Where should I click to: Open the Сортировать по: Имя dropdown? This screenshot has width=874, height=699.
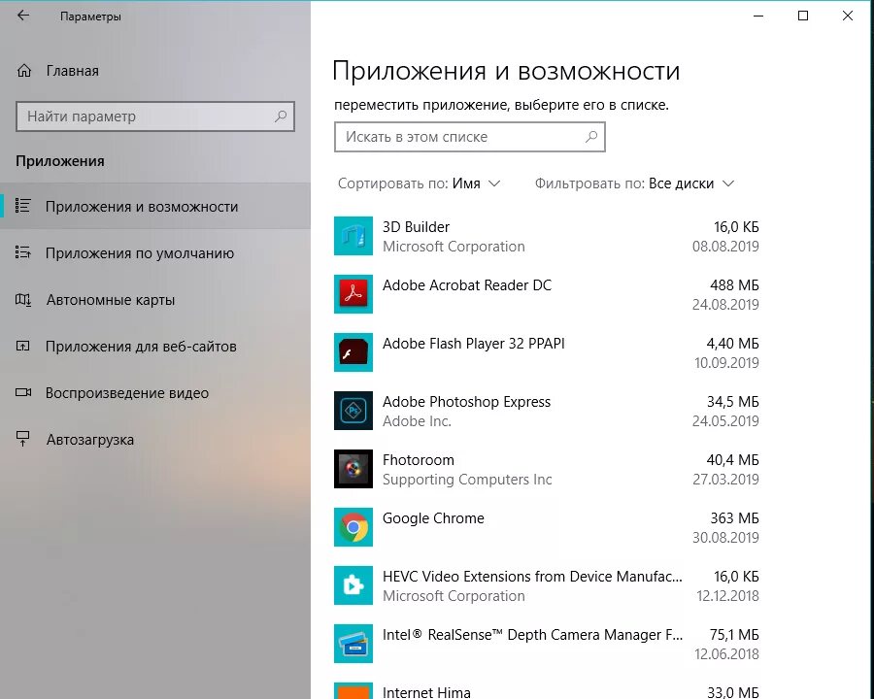click(x=420, y=183)
